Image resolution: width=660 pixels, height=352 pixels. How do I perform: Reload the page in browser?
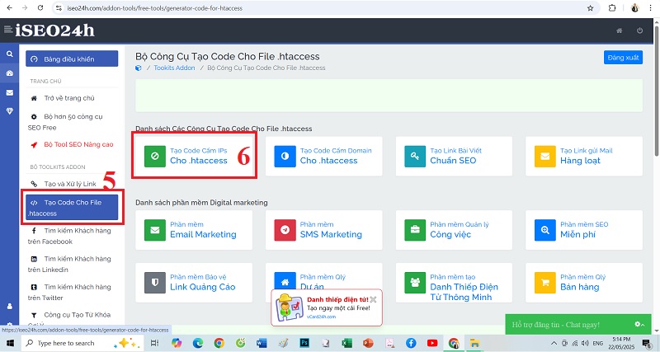(40, 8)
